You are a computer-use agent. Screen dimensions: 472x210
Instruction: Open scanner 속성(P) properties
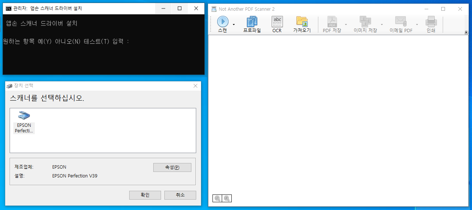tap(172, 167)
